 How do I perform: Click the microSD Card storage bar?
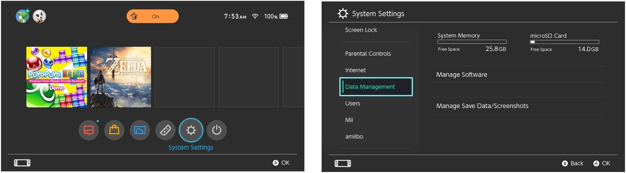tap(564, 42)
